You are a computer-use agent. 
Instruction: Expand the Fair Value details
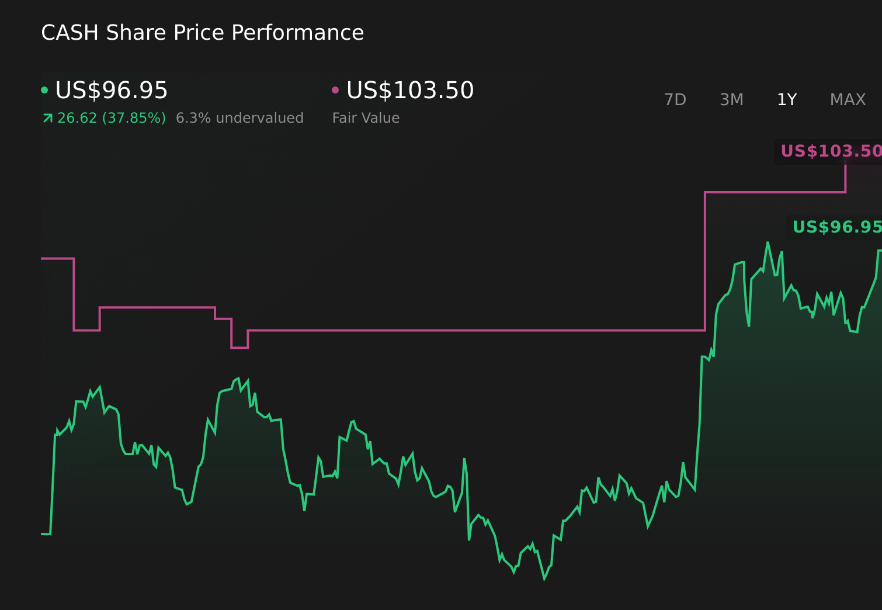[x=366, y=117]
